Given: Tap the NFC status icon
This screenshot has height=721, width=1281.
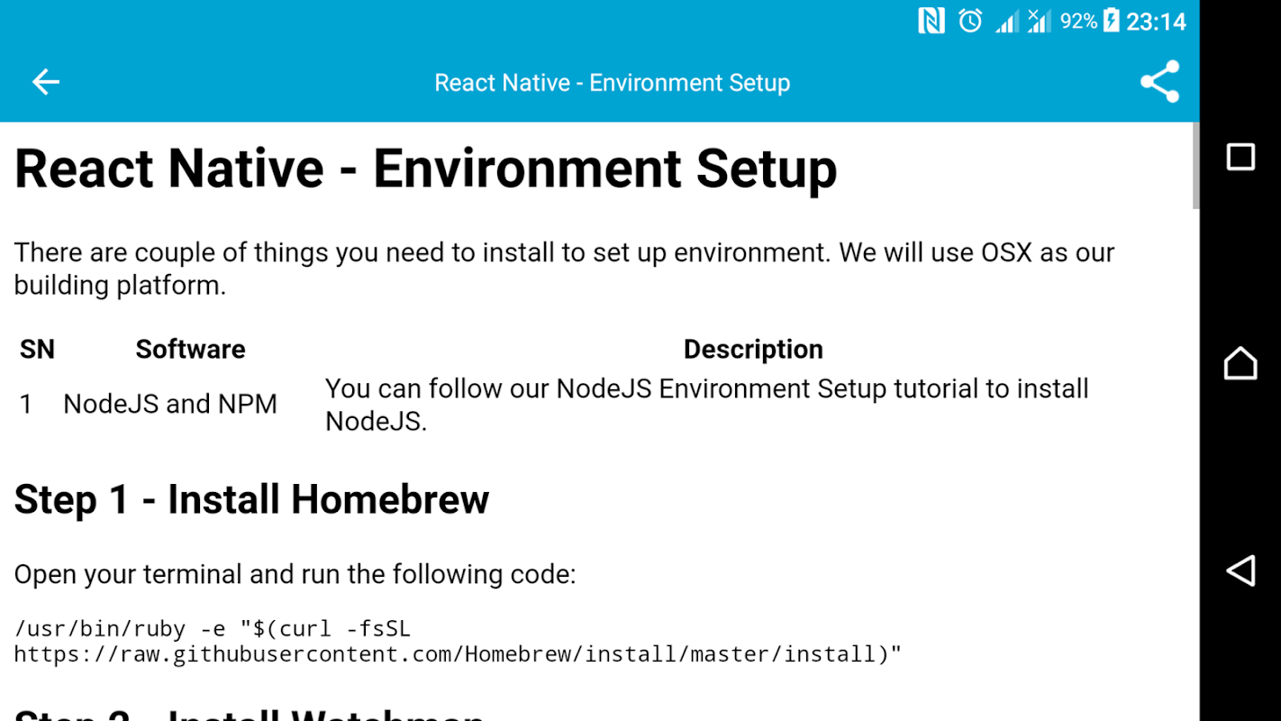Looking at the screenshot, I should [931, 21].
